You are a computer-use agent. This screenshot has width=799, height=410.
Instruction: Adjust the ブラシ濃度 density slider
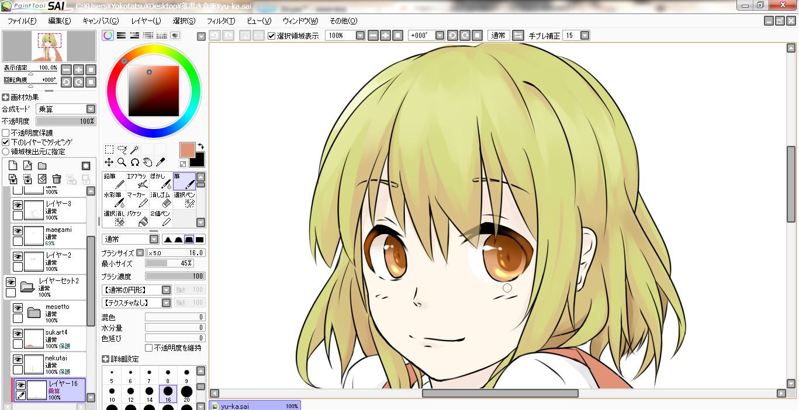click(x=175, y=276)
